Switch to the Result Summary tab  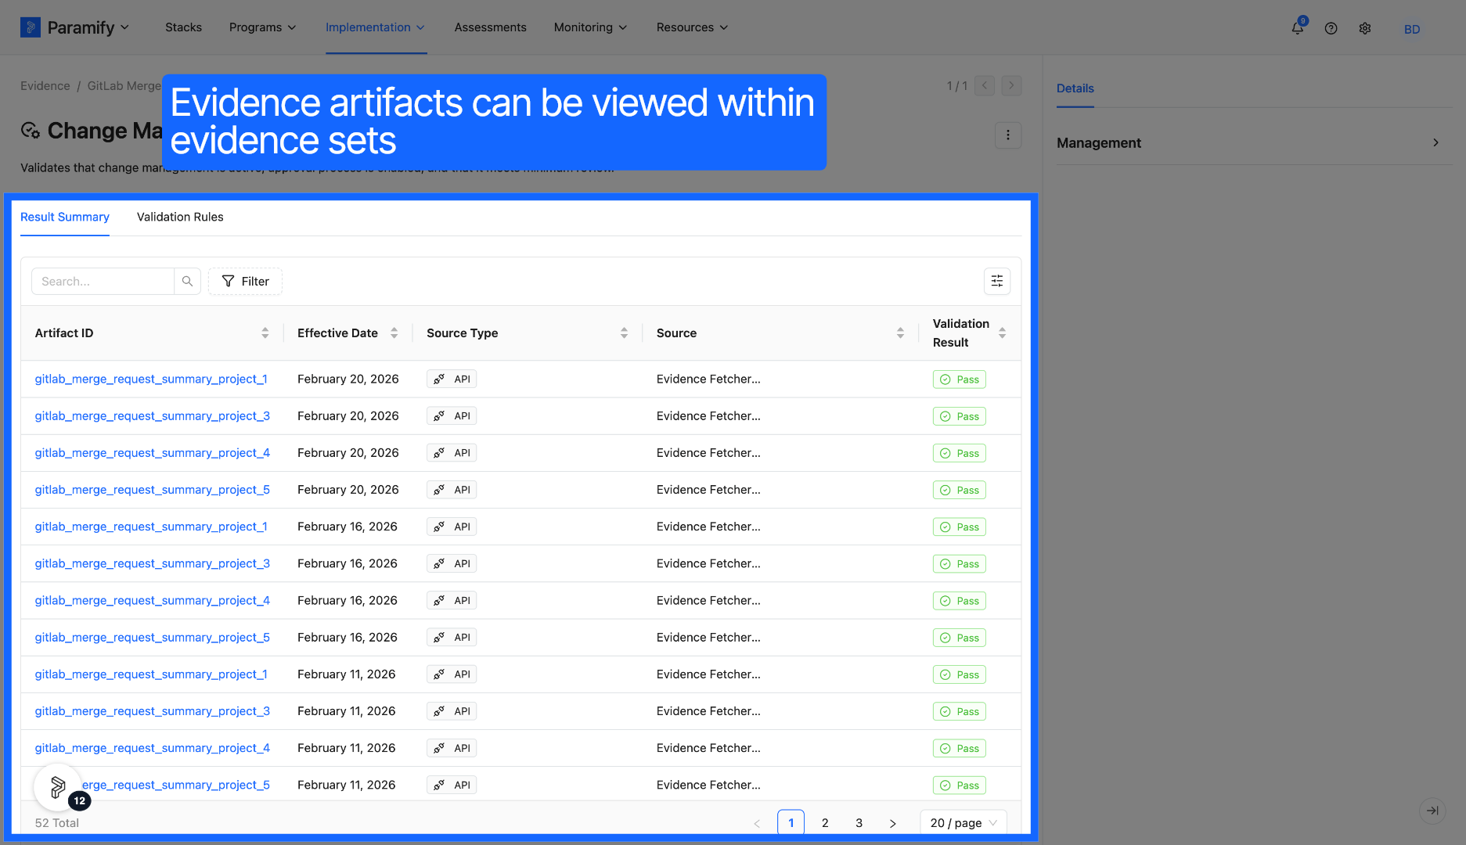(65, 217)
